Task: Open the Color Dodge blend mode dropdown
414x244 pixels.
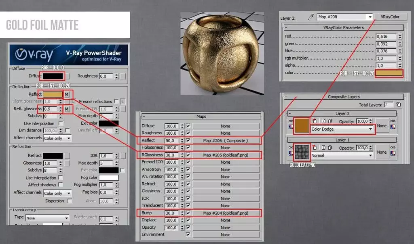Action: (342, 129)
